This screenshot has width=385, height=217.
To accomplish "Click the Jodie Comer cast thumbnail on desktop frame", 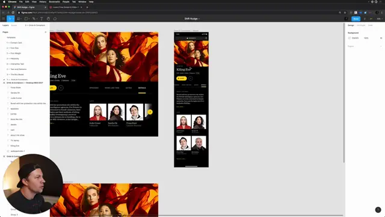I will [98, 112].
